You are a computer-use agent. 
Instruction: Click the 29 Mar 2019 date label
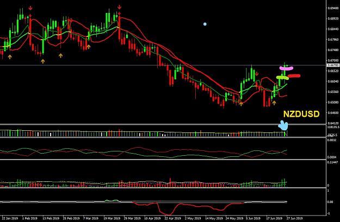(132, 218)
